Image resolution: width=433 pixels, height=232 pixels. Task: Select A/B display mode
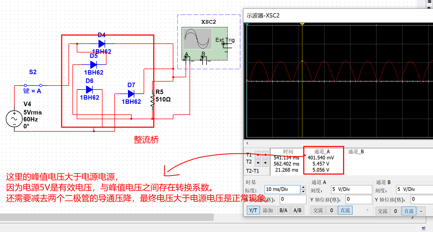pyautogui.click(x=297, y=210)
